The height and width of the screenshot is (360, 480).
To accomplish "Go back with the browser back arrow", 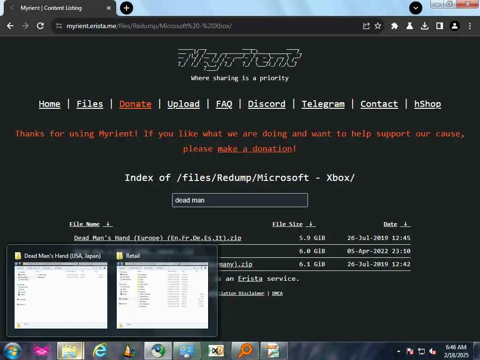I will click(x=10, y=26).
